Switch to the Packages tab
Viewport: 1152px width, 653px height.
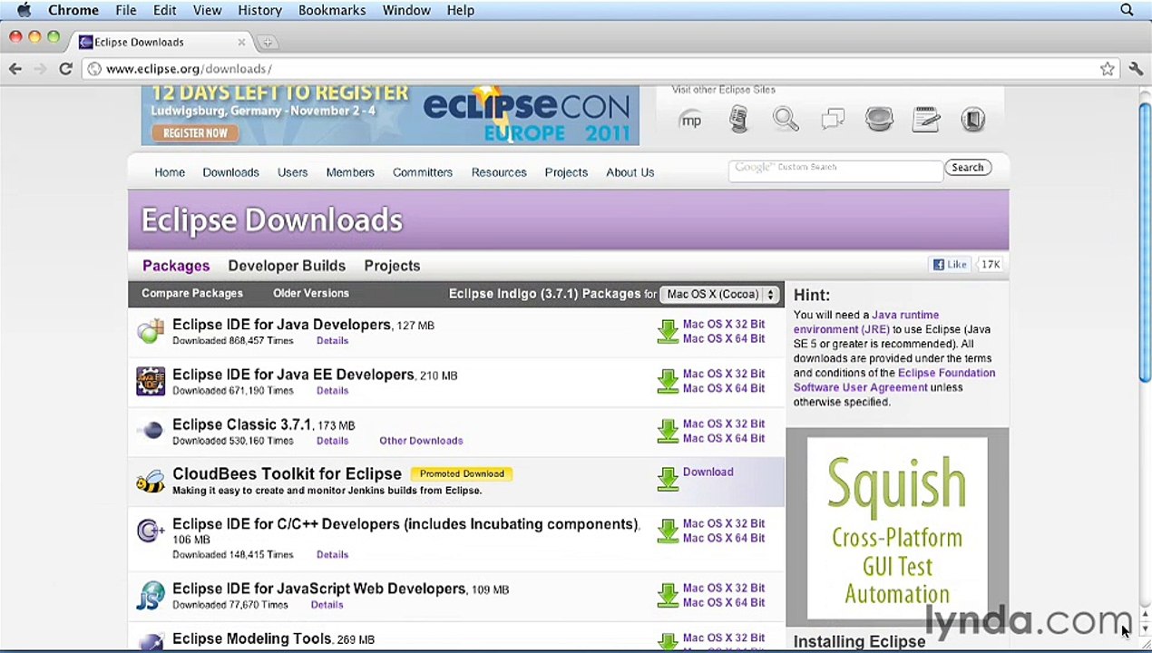tap(176, 266)
